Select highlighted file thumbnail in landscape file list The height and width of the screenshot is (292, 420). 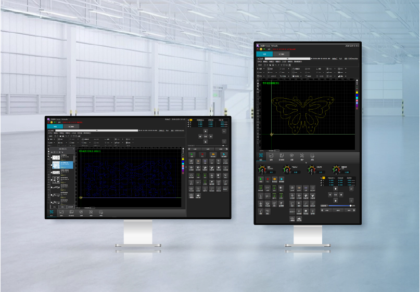(56, 165)
